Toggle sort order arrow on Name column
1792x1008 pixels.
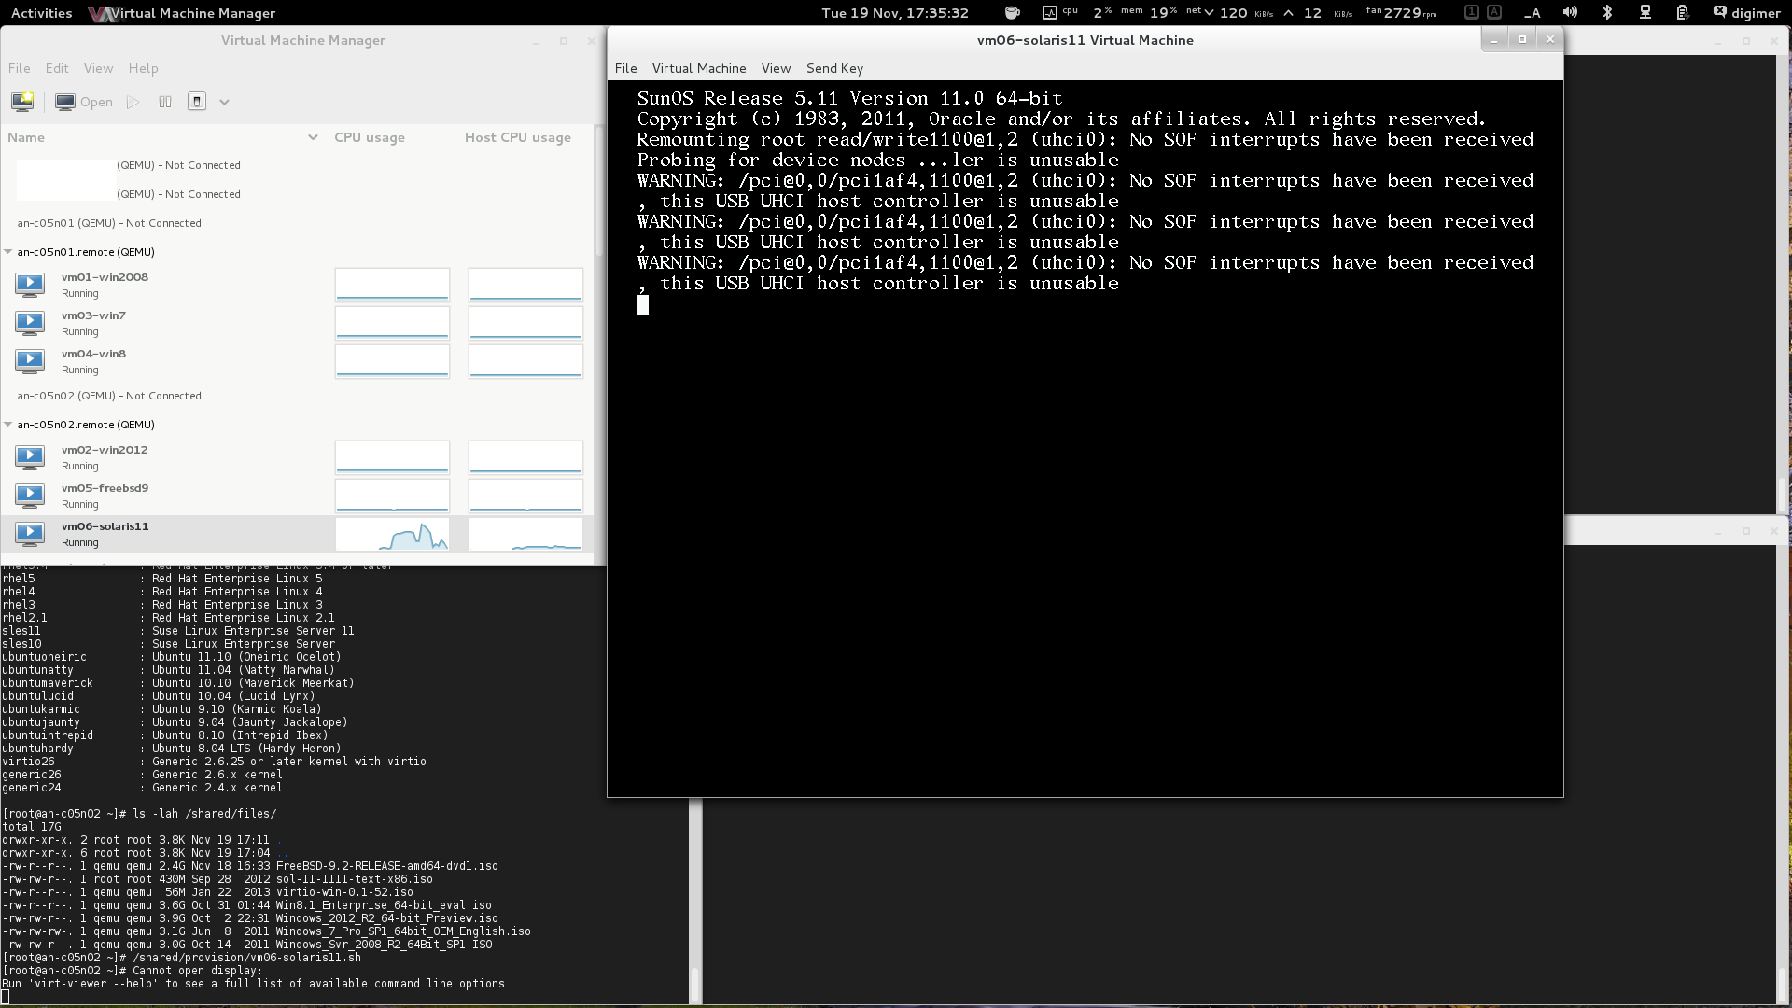pos(312,137)
